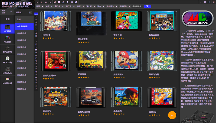Expand the 發行商 filter dropdown

pos(70,6)
